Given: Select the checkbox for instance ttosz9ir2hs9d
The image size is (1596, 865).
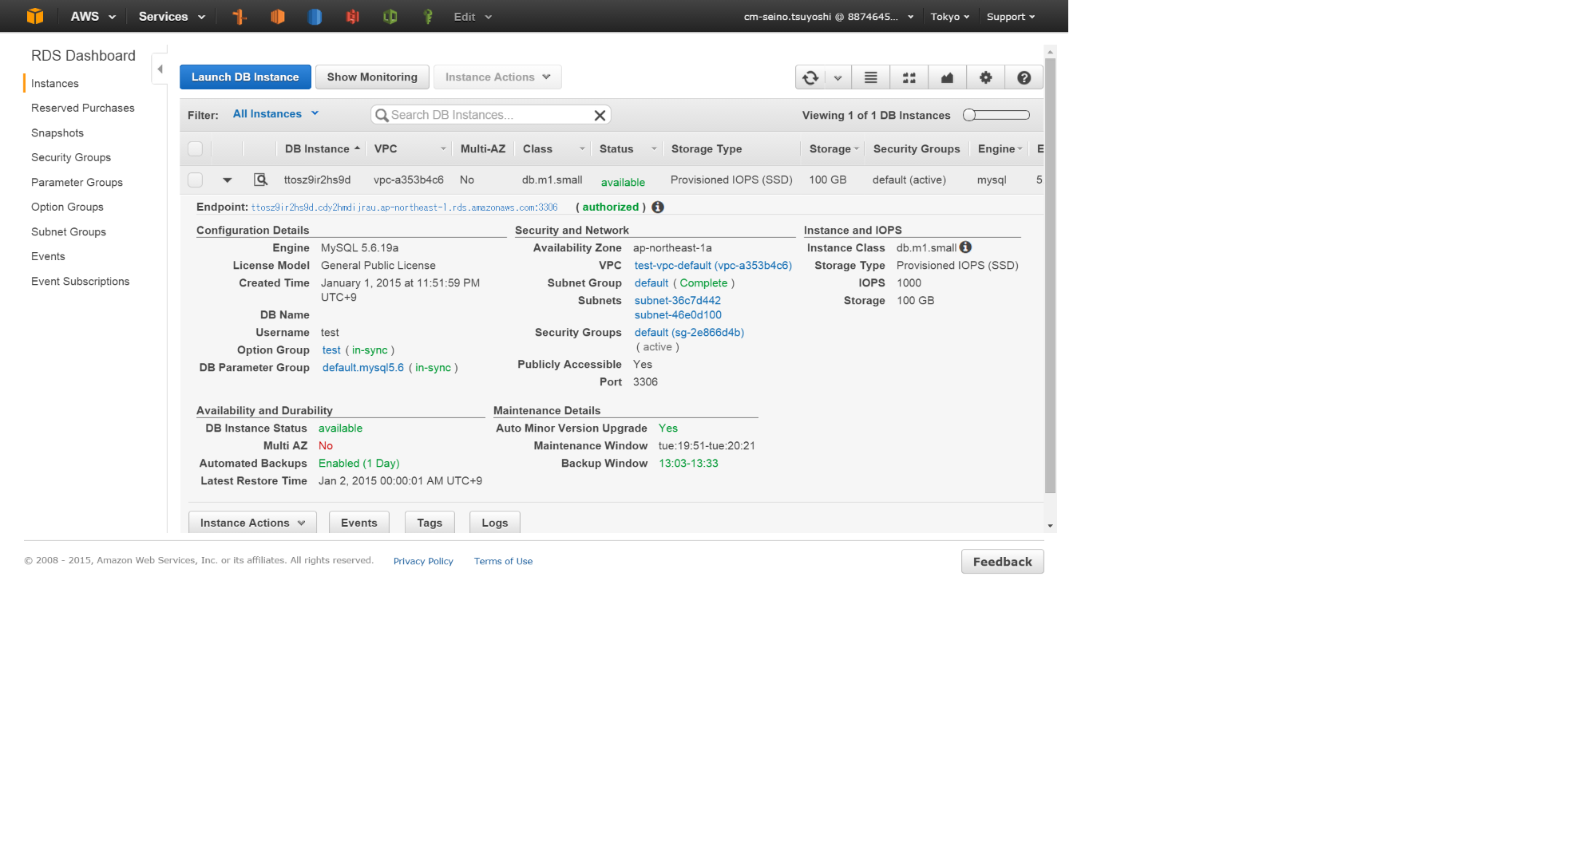Looking at the screenshot, I should point(195,180).
